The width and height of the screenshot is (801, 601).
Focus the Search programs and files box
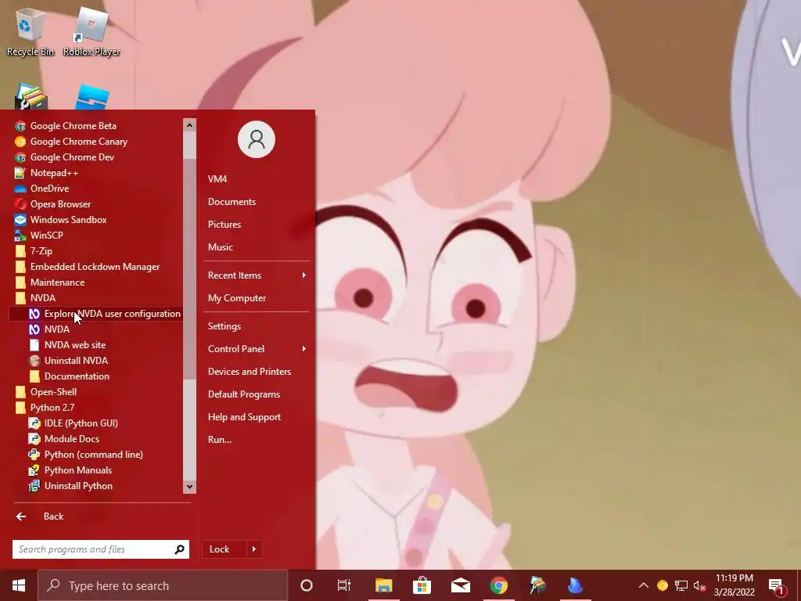101,549
